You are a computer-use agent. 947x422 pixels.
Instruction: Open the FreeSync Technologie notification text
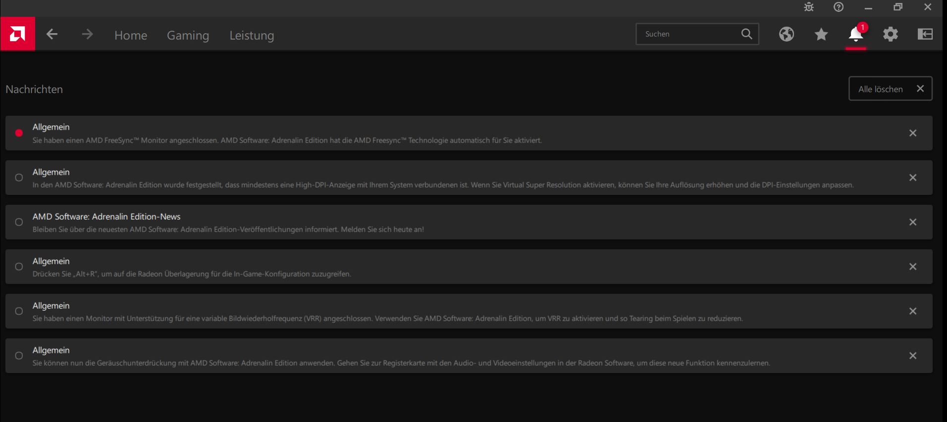click(287, 141)
